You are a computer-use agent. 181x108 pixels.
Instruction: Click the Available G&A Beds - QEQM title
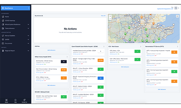point(83,94)
